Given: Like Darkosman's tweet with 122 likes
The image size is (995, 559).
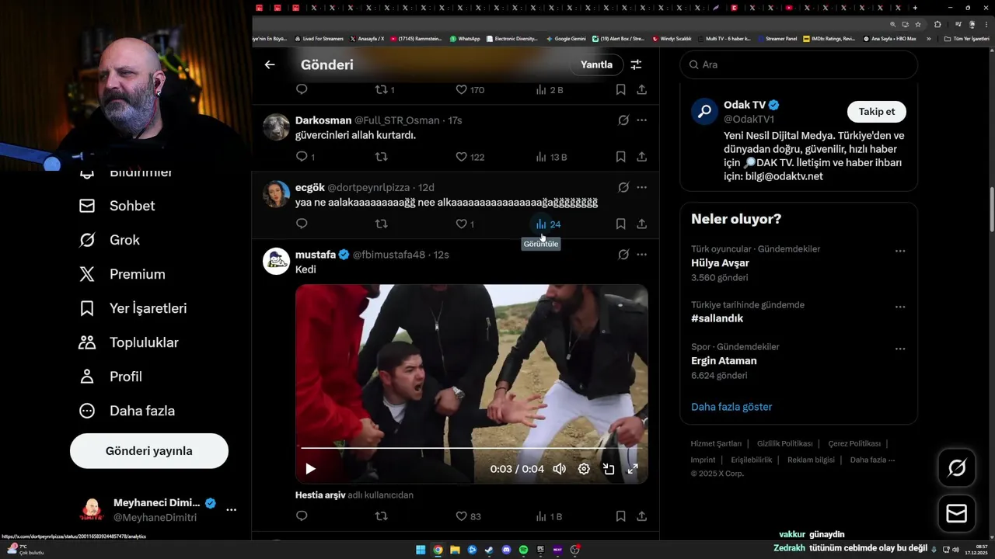Looking at the screenshot, I should [x=470, y=157].
